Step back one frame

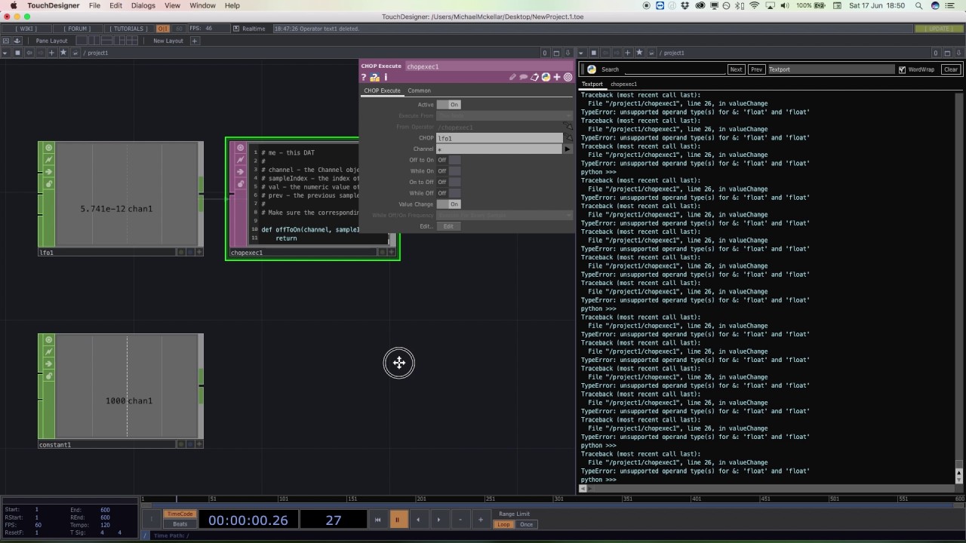click(418, 520)
